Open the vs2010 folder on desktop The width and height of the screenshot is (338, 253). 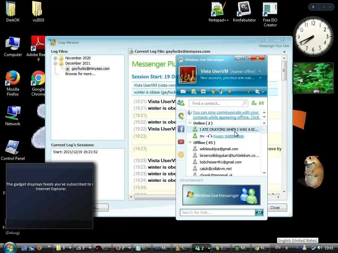(38, 12)
